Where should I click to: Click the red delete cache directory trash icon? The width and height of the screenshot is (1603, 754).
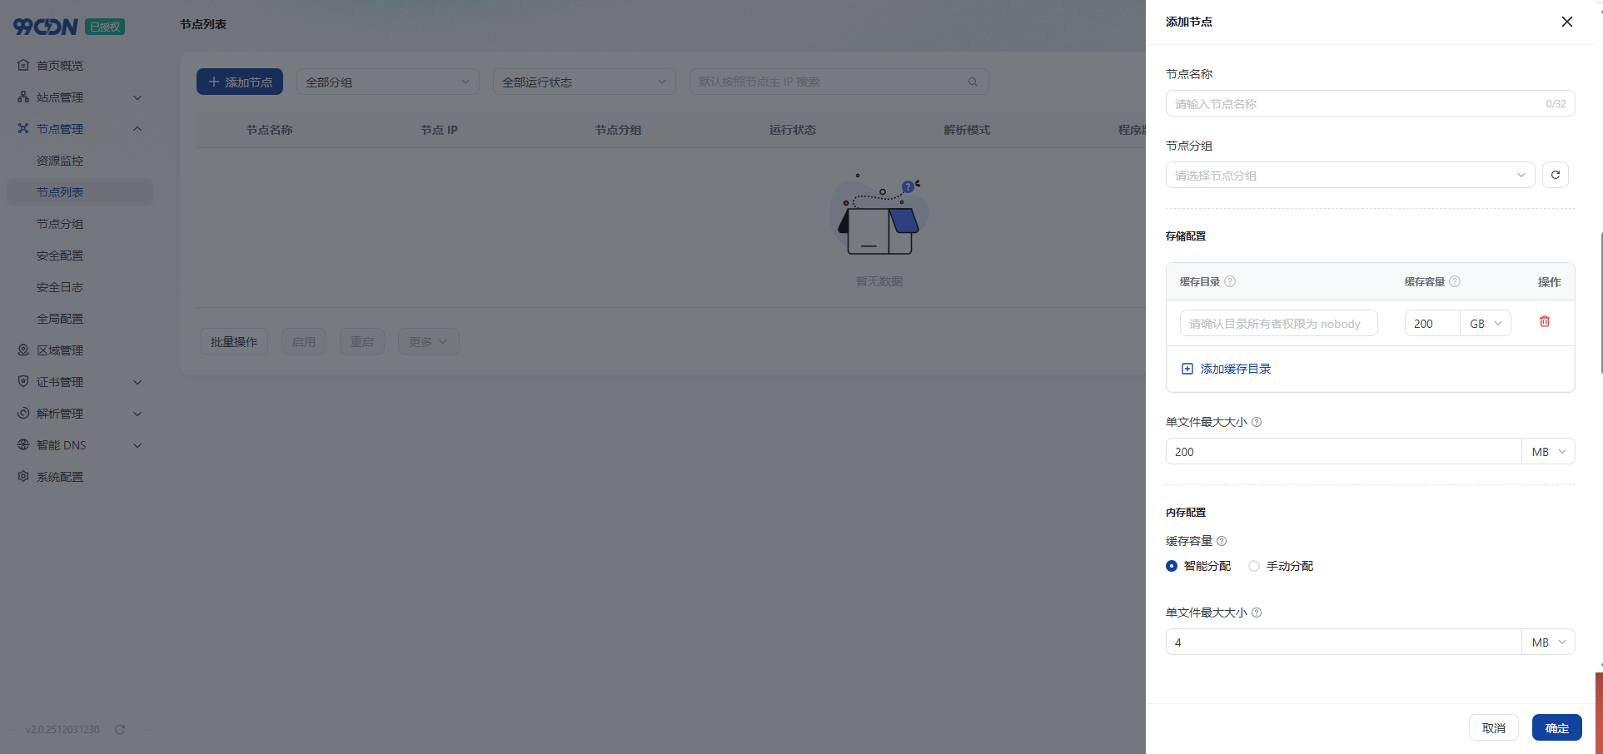pos(1544,322)
